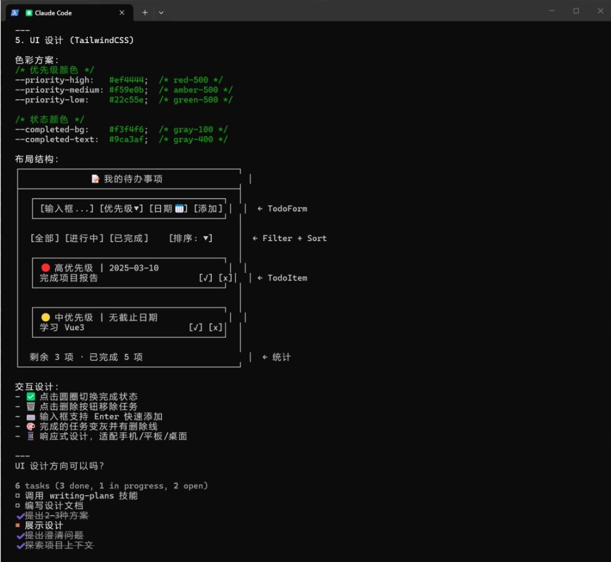611x562 pixels.
Task: Expand the new tab profile dropdown
Action: point(161,13)
